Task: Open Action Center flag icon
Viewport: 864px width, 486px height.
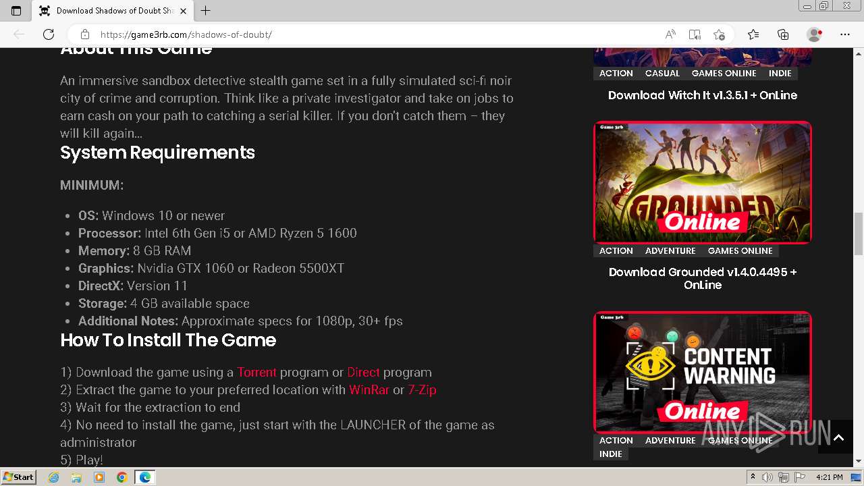Action: click(800, 477)
